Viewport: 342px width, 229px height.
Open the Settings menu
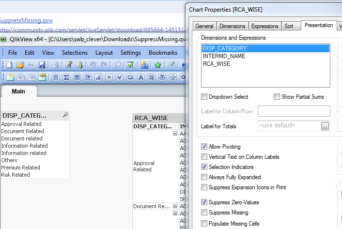(x=131, y=53)
